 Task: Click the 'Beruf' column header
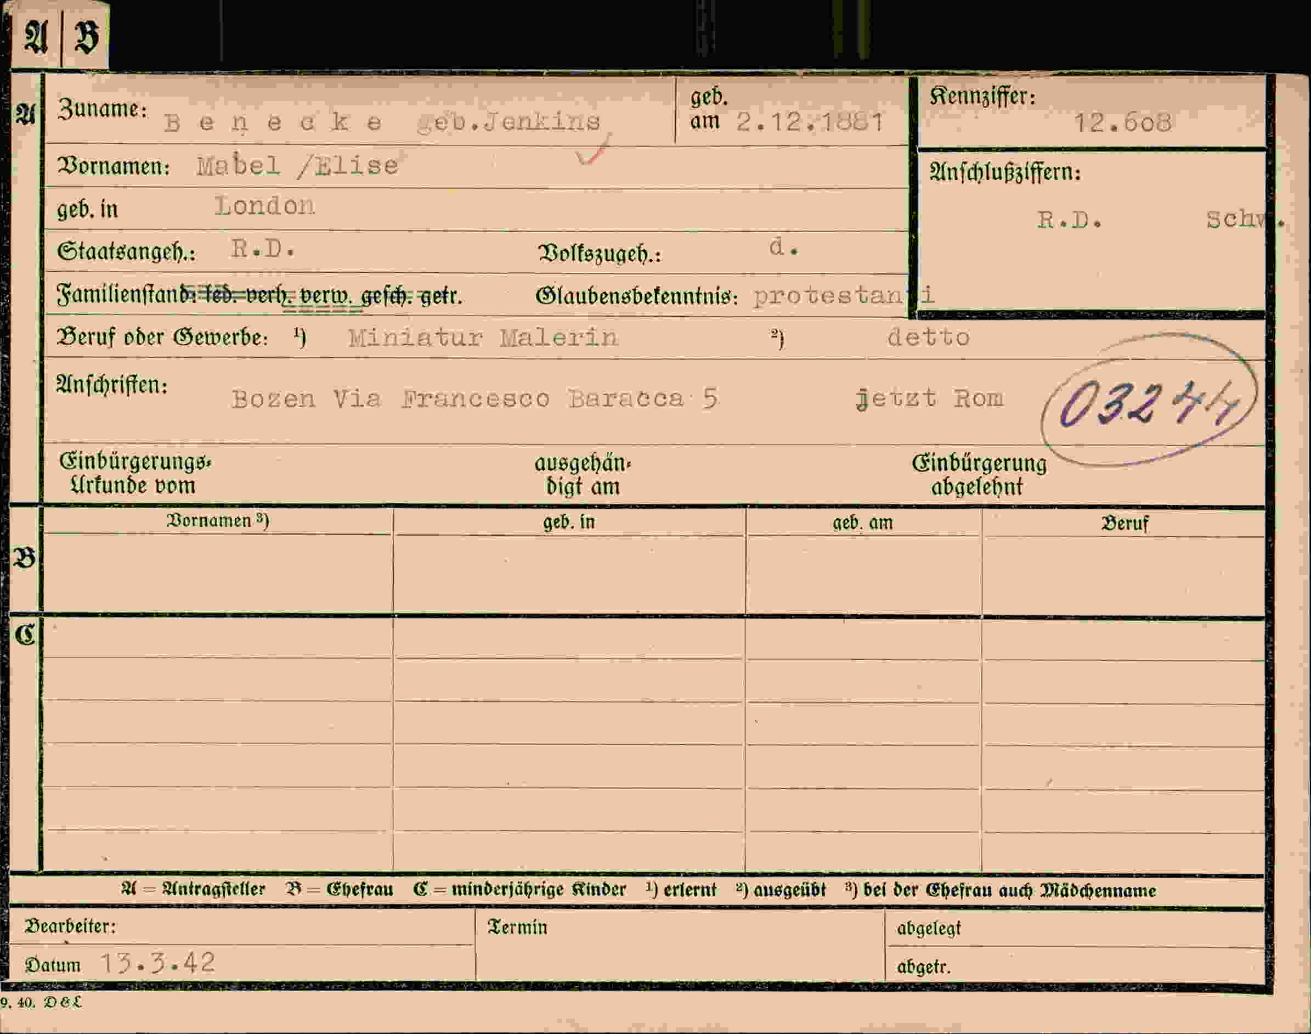(1124, 523)
